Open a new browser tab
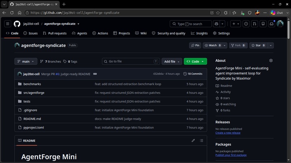The image size is (291, 163). coord(64,4)
